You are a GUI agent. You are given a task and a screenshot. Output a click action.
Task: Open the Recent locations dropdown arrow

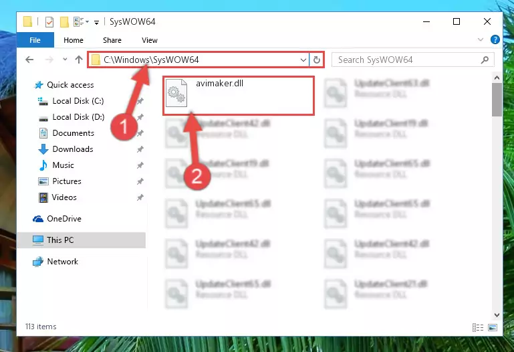tap(65, 60)
